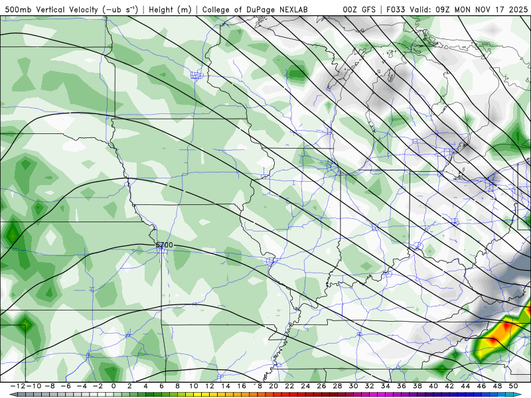Click the '6' colorbar scale label
This screenshot has height=398, width=531.
coord(161,386)
